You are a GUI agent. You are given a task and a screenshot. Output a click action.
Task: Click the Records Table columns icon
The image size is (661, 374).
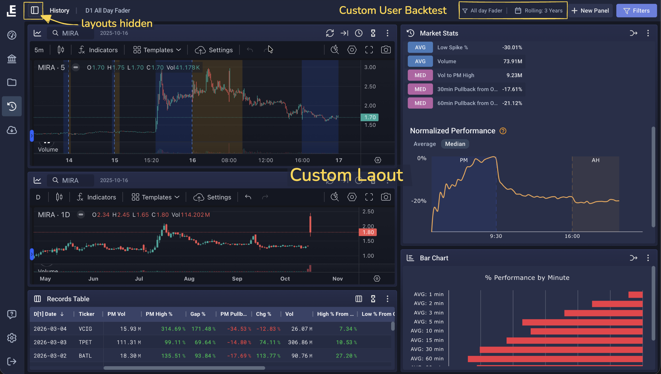coord(359,299)
